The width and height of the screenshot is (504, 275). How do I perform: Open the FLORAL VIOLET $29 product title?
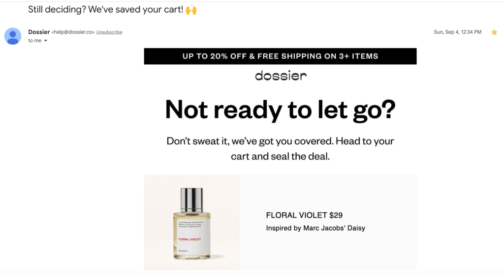pos(304,215)
